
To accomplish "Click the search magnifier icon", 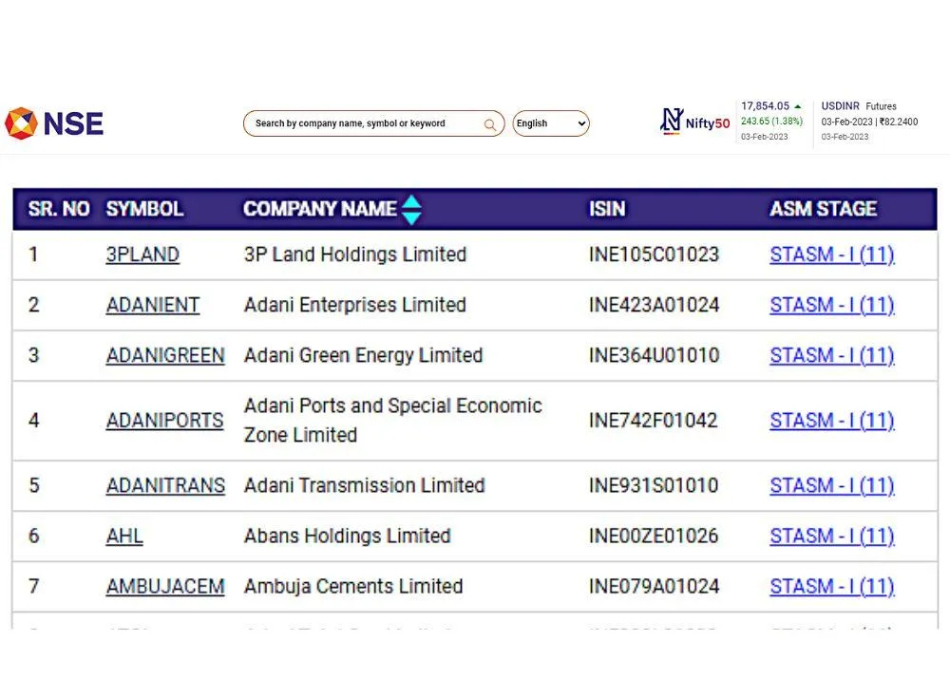I will [490, 123].
